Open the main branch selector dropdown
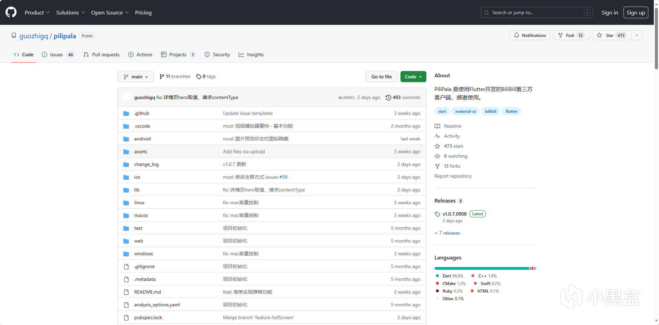 pos(135,77)
